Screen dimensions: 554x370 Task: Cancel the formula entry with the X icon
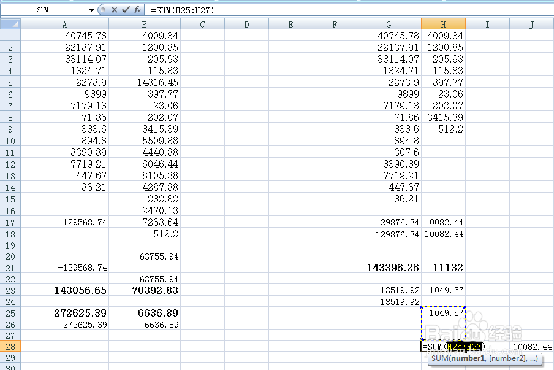[x=114, y=10]
